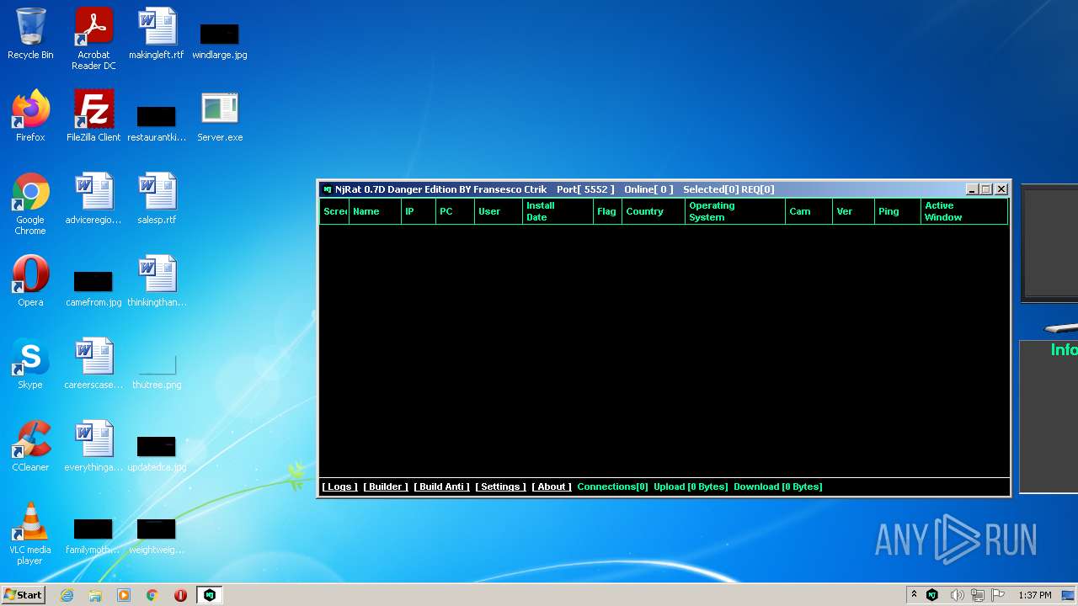
Task: Launch Skype desktop shortcut
Action: coord(30,364)
